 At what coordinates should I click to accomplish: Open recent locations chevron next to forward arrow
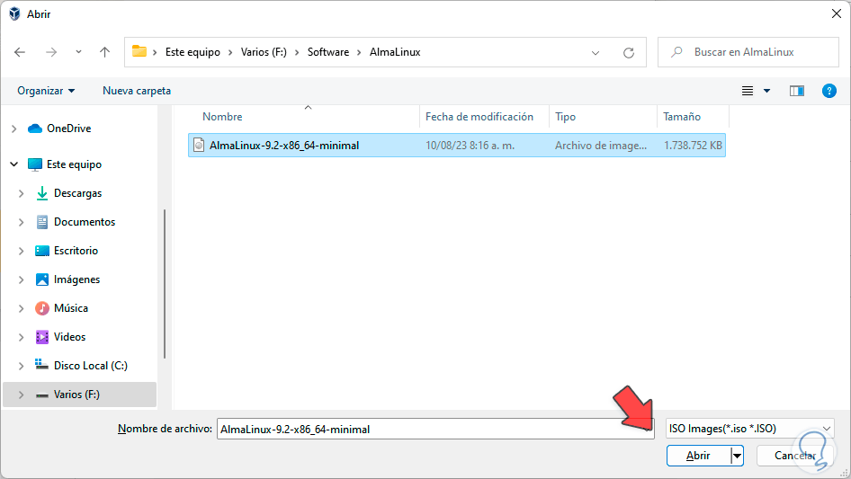[x=78, y=52]
